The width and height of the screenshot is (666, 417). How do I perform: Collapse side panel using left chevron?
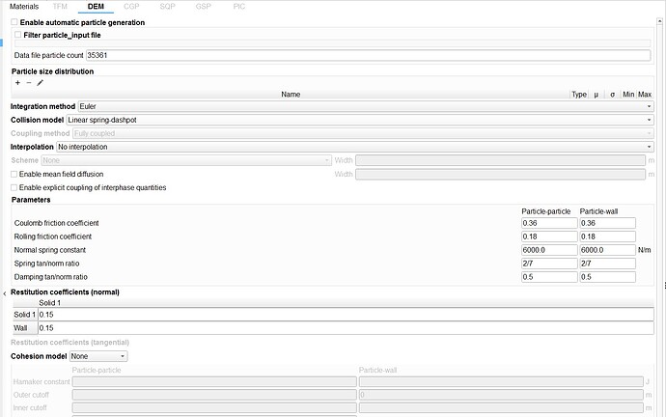pos(4,293)
